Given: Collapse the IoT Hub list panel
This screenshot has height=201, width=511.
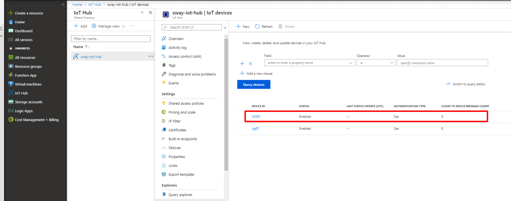Looking at the screenshot, I should [142, 13].
